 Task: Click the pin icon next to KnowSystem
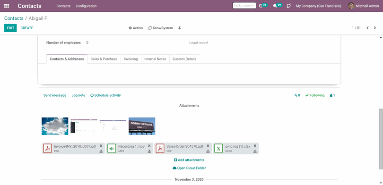[x=180, y=28]
